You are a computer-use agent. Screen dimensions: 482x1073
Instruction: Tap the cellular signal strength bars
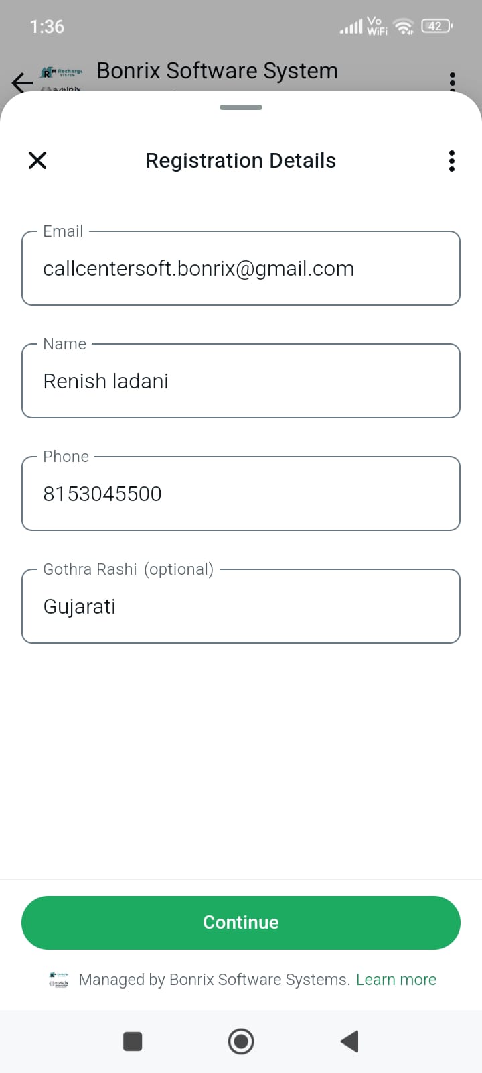[x=351, y=27]
